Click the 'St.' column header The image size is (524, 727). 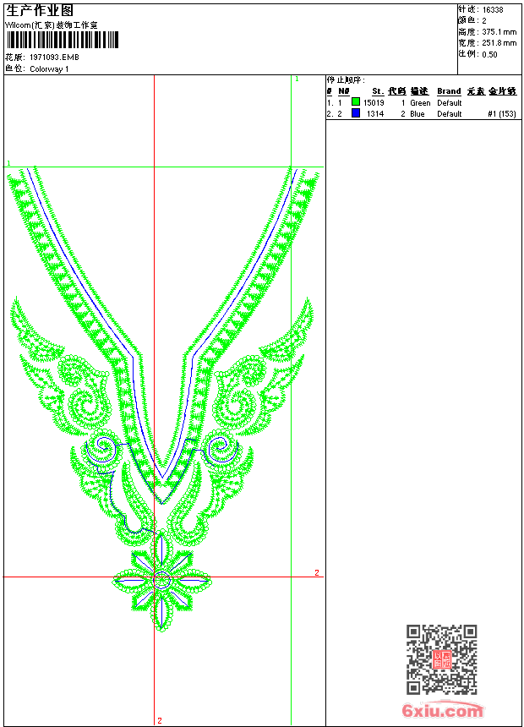378,91
